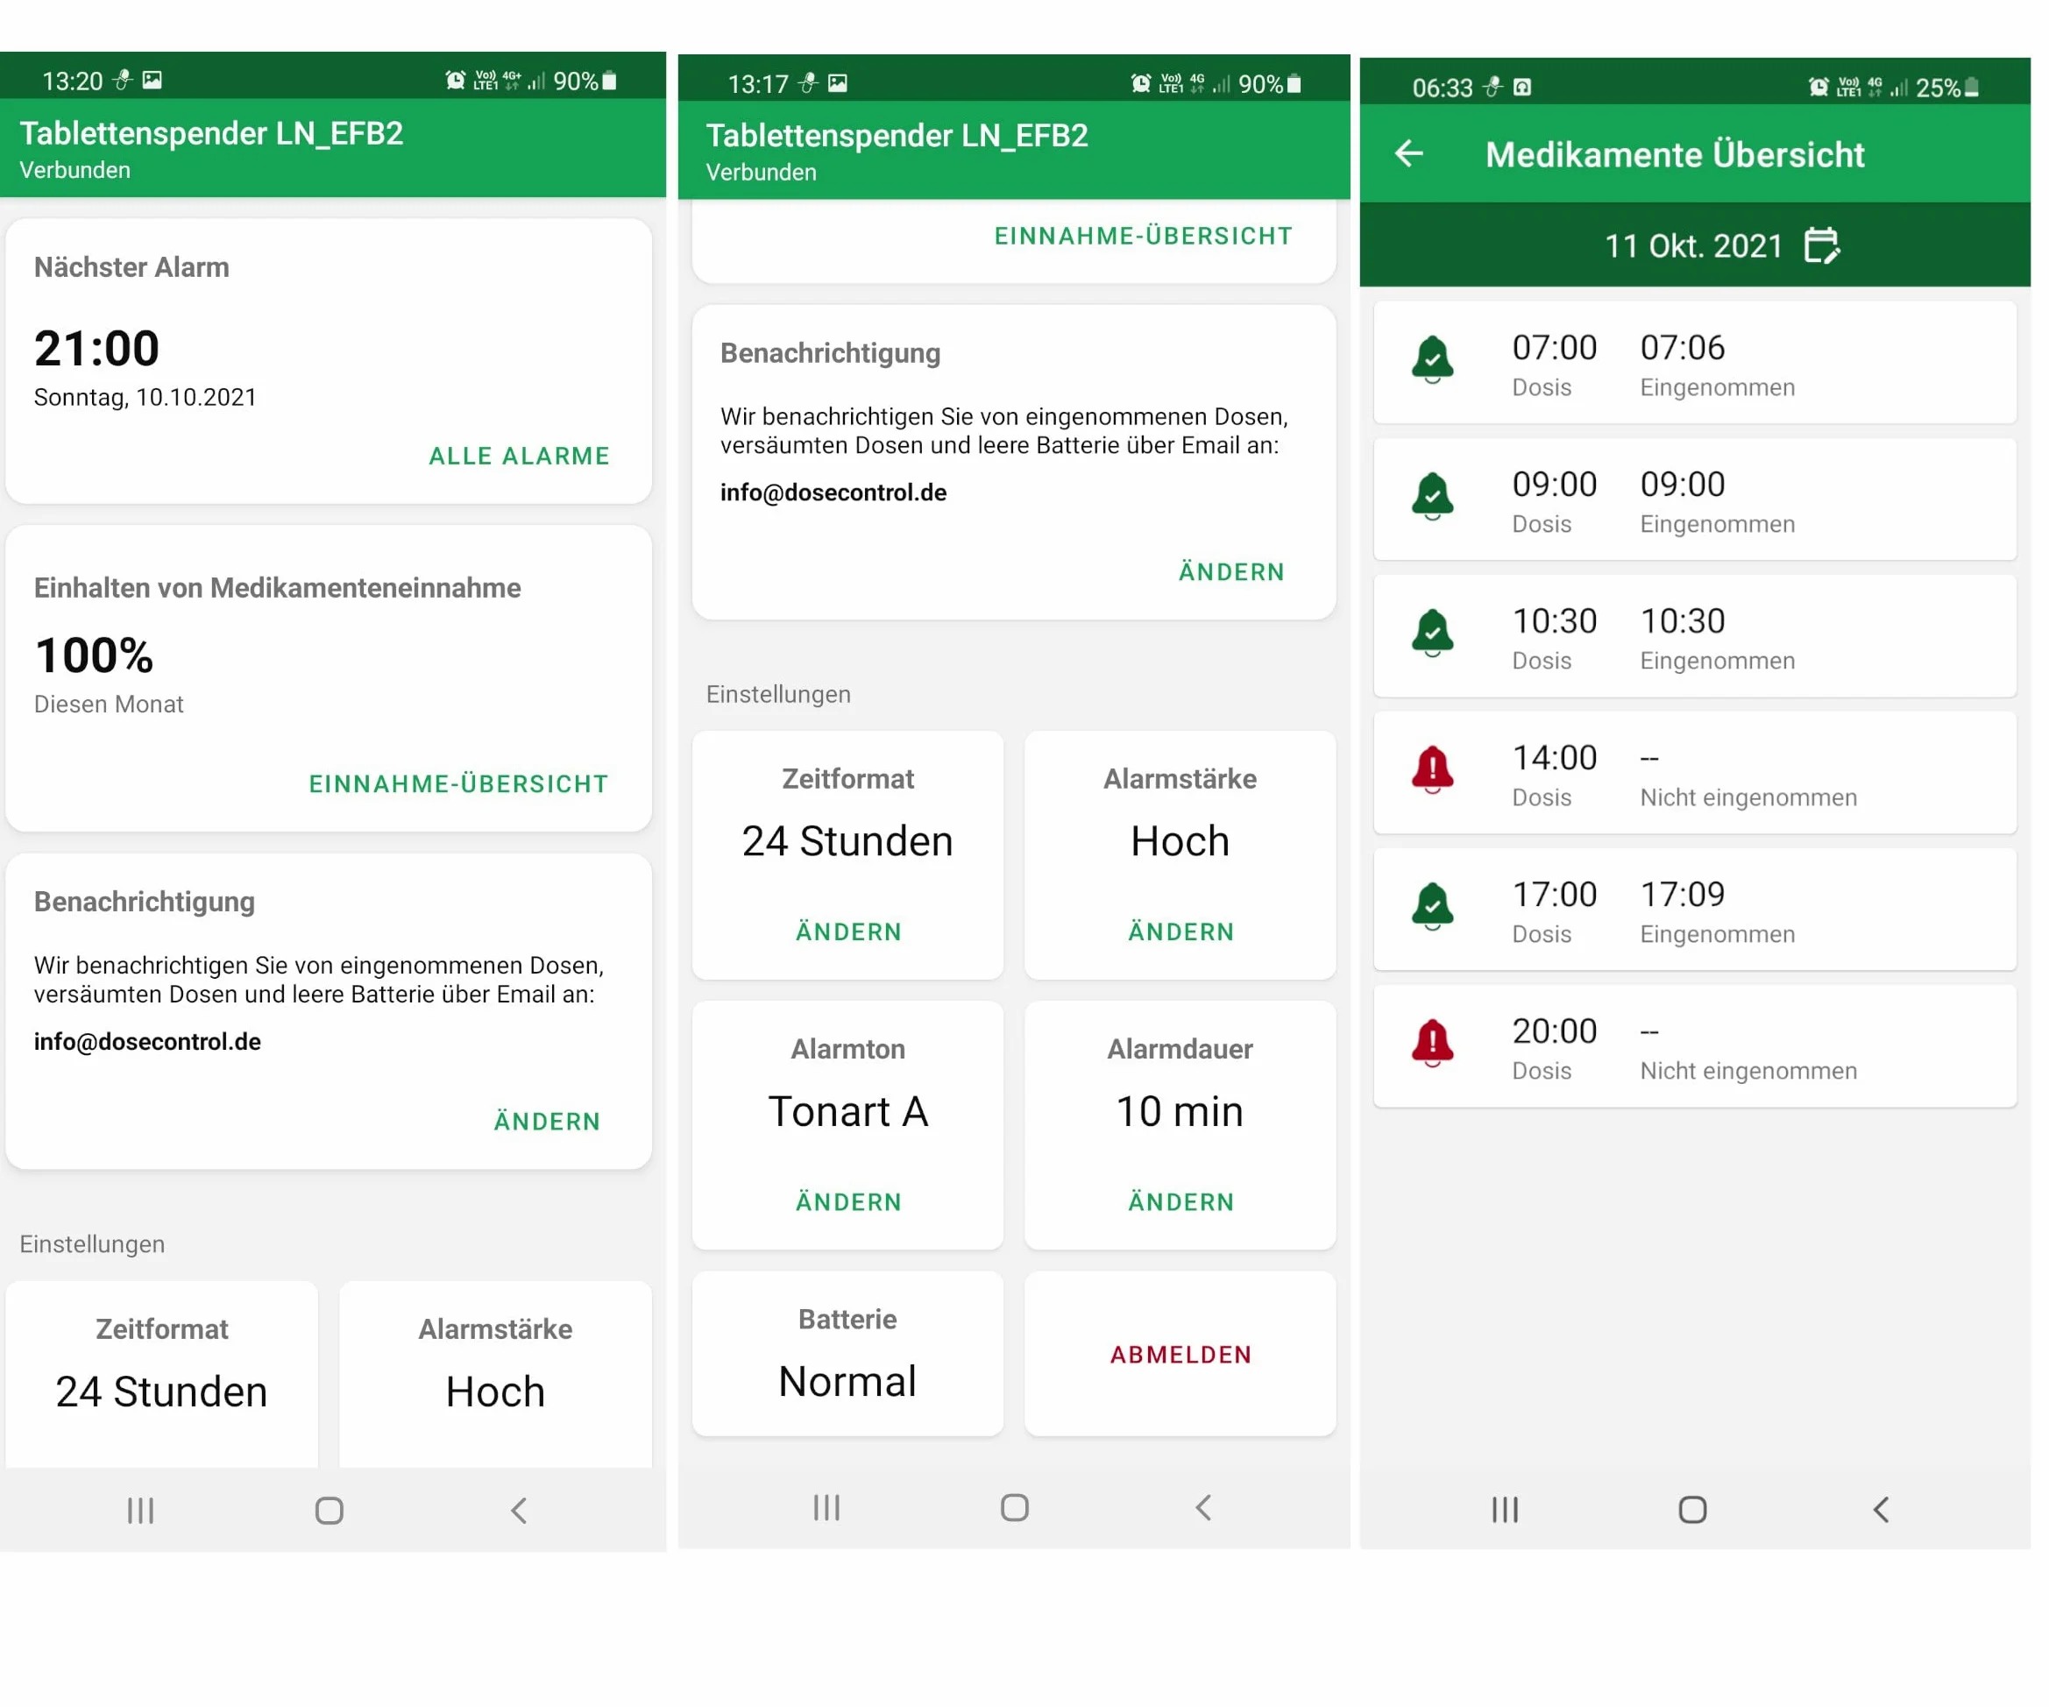The height and width of the screenshot is (1707, 2049).
Task: Tap the home button on the middle phone
Action: coord(1015,1508)
